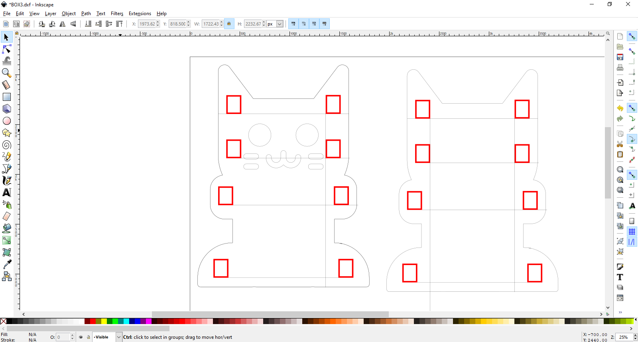Toggle snapping to guides
The image size is (638, 342).
pos(632,242)
